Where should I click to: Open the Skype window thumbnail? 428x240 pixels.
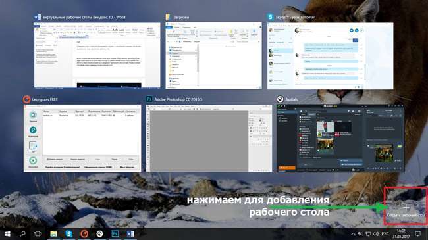331,56
